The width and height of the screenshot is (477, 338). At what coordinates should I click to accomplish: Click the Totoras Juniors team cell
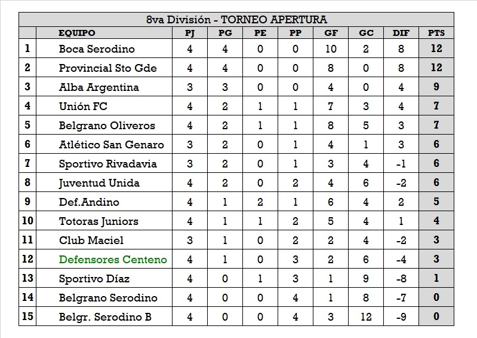[99, 221]
